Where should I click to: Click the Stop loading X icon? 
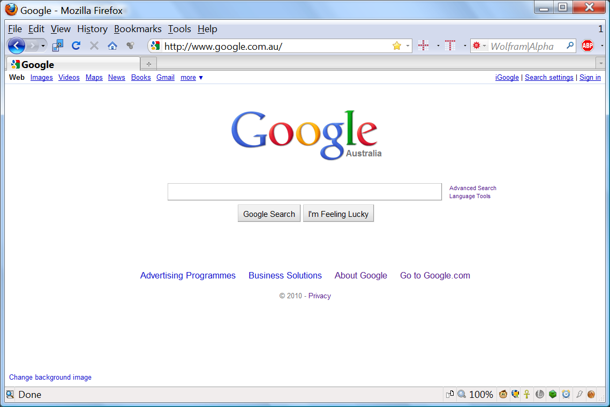pos(94,46)
